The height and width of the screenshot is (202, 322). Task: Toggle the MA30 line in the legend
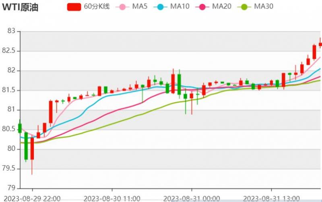[255, 6]
